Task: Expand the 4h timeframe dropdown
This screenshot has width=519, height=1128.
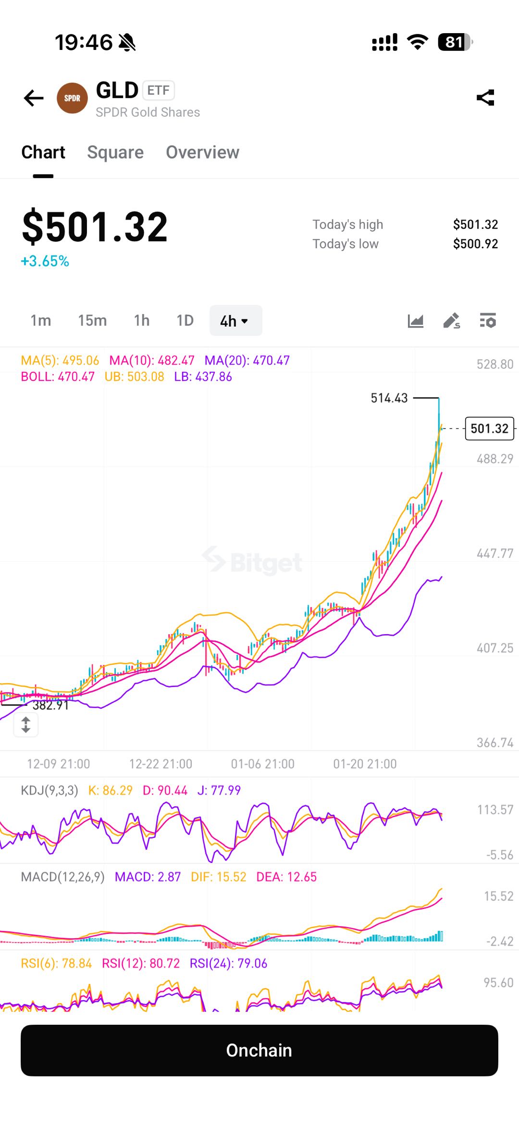Action: pyautogui.click(x=235, y=320)
